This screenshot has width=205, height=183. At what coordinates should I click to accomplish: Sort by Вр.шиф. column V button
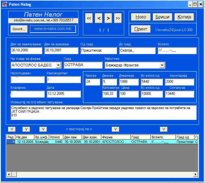(43, 129)
